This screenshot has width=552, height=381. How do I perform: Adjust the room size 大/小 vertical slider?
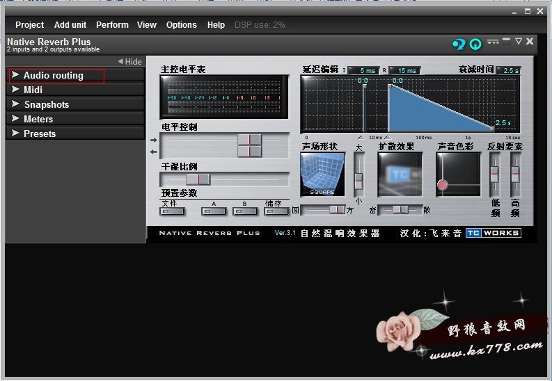coord(358,181)
